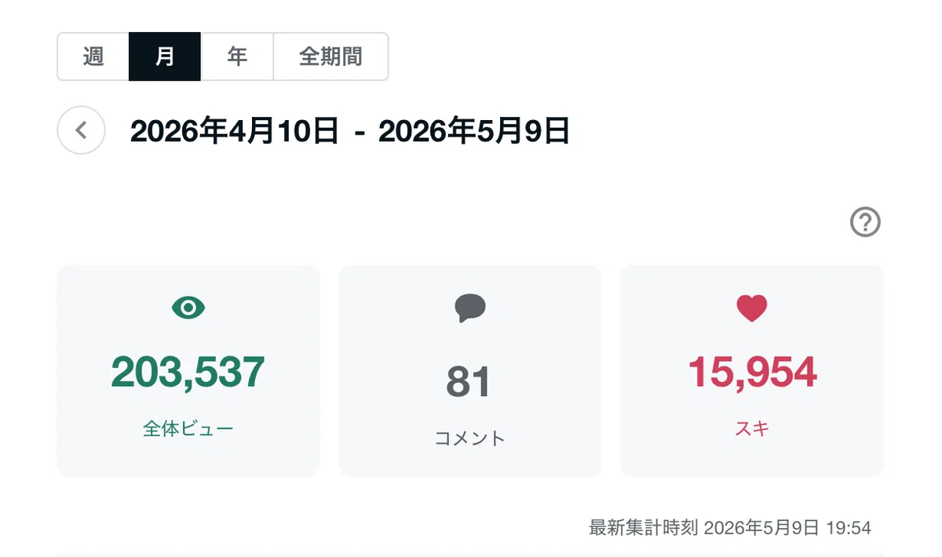
Task: Click the green eye views icon
Action: (x=188, y=308)
